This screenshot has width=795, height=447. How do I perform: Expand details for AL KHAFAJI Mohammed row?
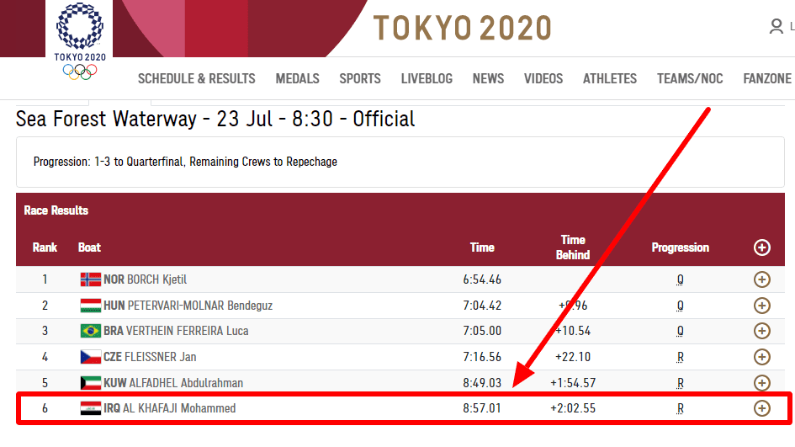761,408
